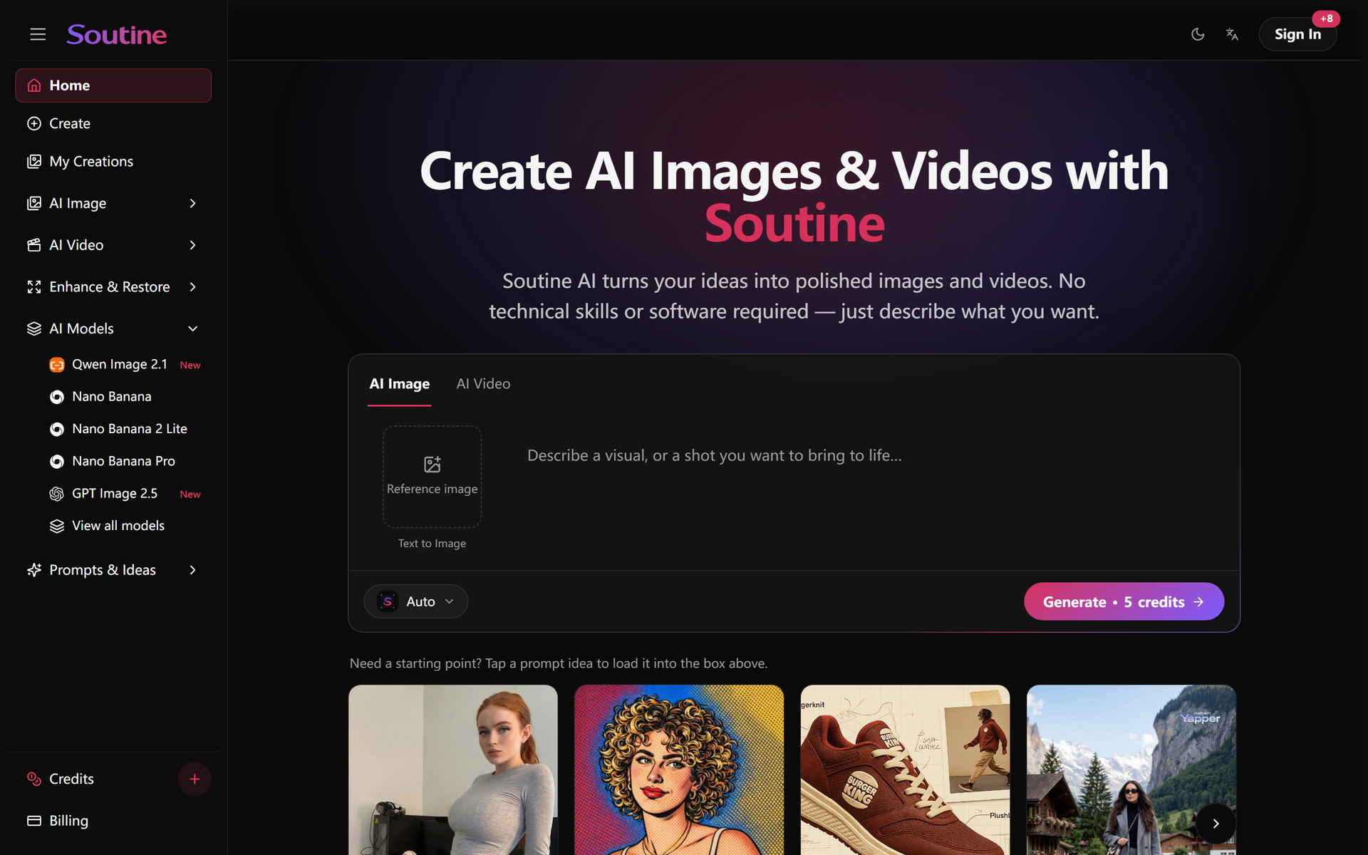
Task: Click View all models
Action: point(125,526)
